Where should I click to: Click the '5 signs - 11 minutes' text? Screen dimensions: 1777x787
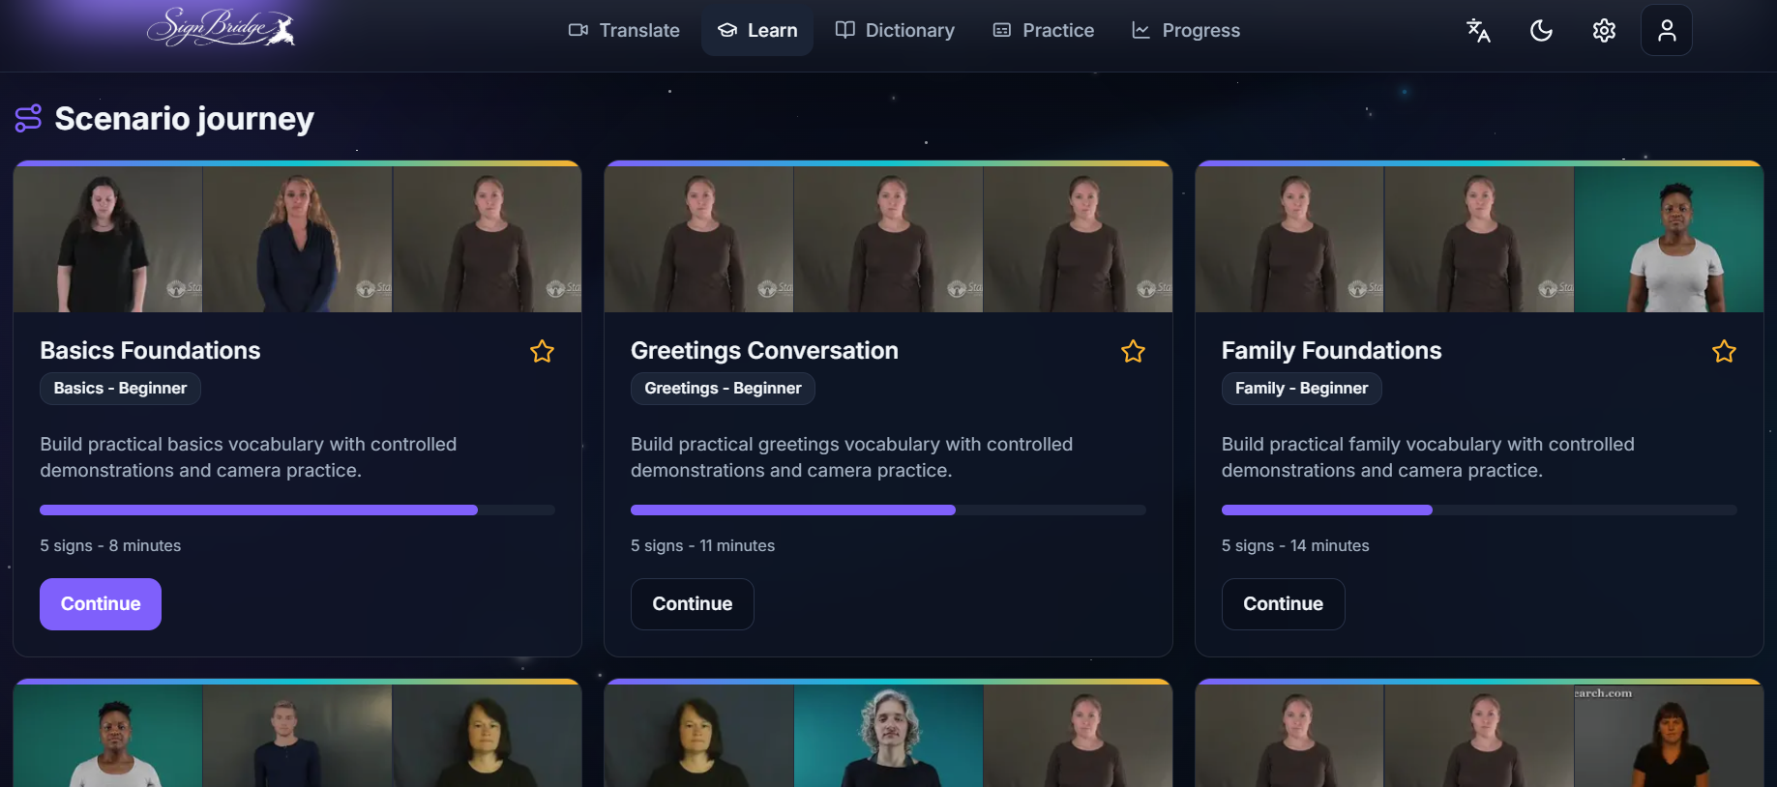[x=702, y=545]
